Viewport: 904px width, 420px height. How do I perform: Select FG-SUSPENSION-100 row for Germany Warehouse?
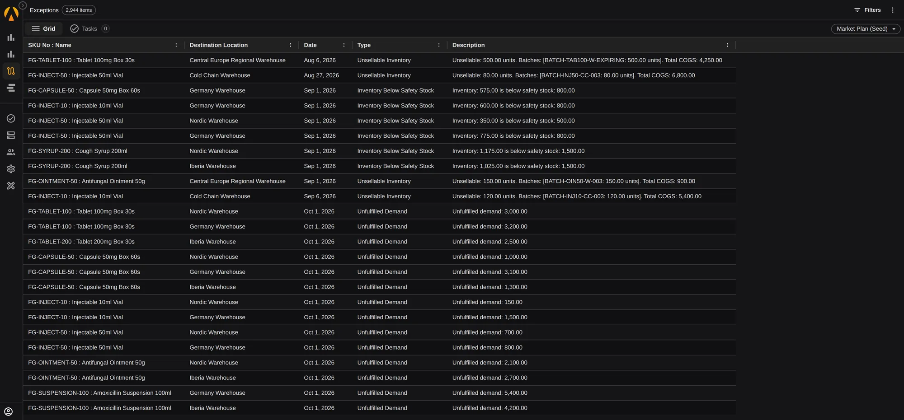(x=379, y=393)
